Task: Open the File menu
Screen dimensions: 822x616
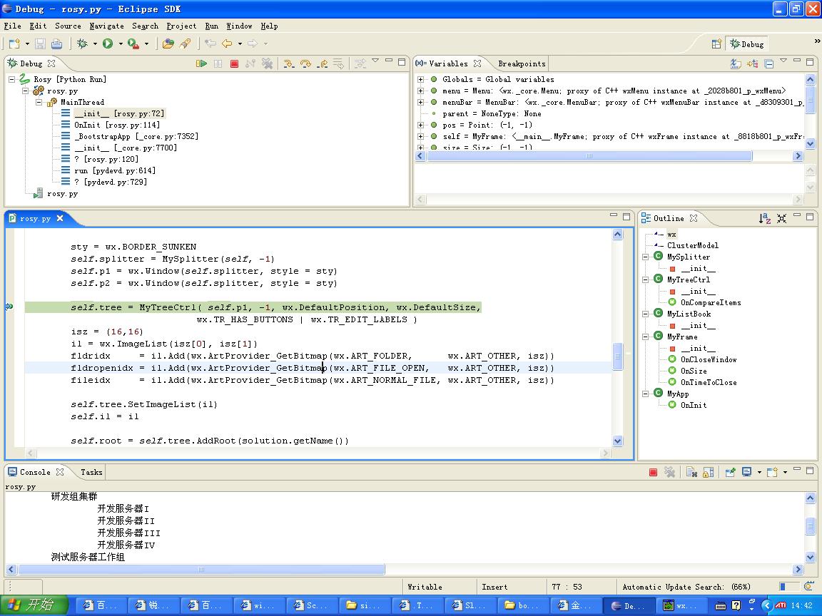Action: pos(13,26)
